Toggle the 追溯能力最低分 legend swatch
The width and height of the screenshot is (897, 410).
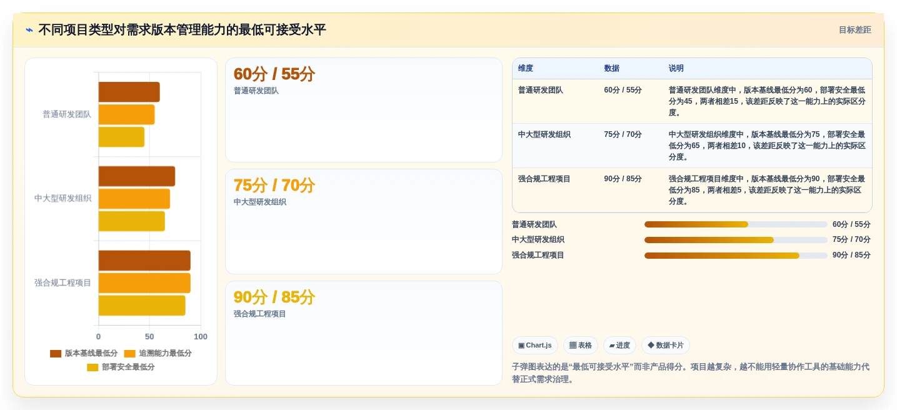tap(130, 354)
